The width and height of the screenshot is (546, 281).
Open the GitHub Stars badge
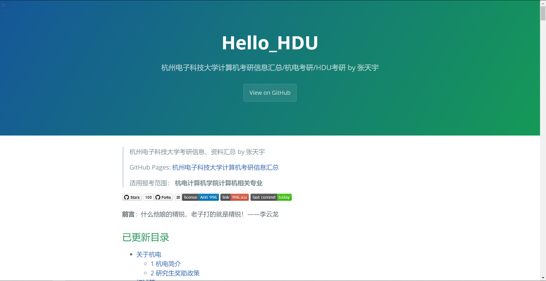[x=132, y=197]
